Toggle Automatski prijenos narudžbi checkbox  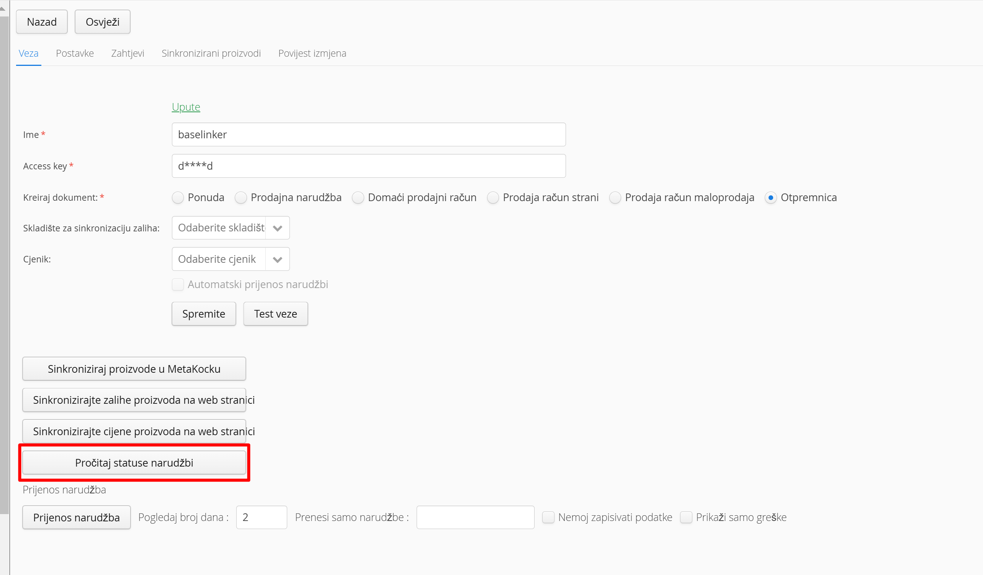178,284
